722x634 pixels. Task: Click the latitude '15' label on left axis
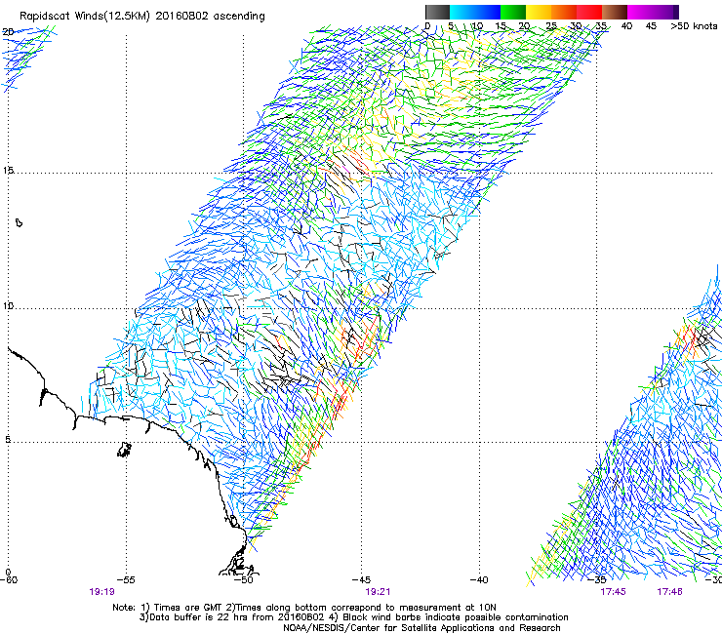click(x=8, y=171)
